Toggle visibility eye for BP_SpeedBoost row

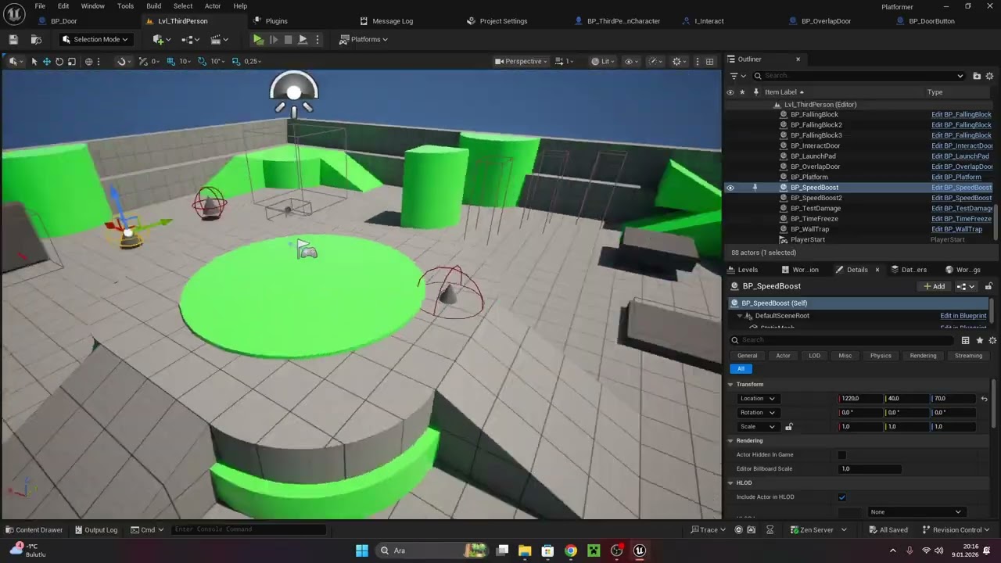click(x=730, y=188)
